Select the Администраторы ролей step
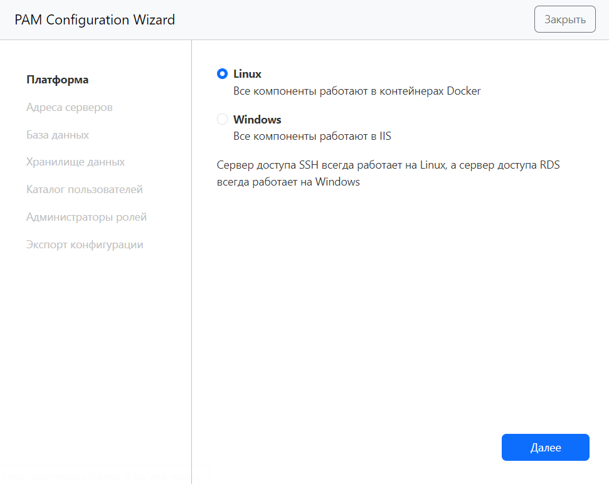The width and height of the screenshot is (609, 484). coord(87,217)
